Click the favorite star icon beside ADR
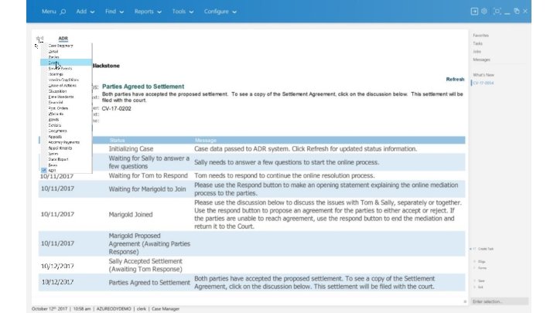 (x=39, y=39)
